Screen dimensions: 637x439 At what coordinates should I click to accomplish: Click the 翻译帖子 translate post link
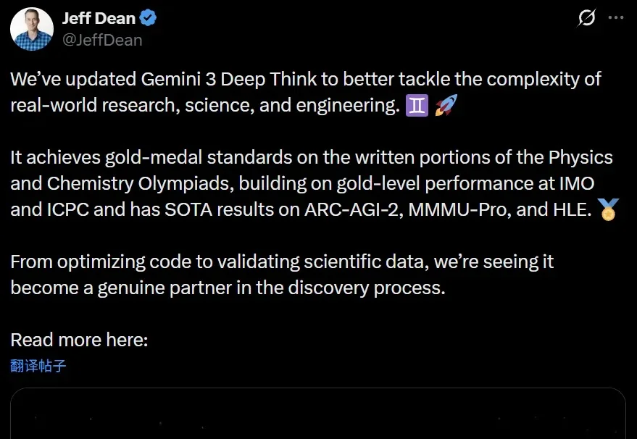pyautogui.click(x=38, y=365)
